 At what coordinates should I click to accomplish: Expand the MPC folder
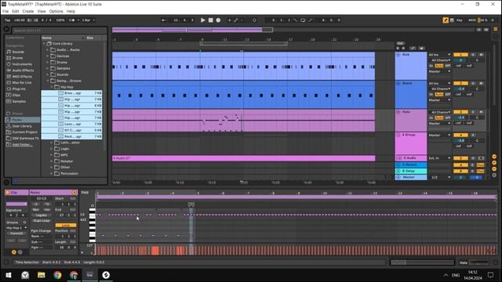coord(52,155)
